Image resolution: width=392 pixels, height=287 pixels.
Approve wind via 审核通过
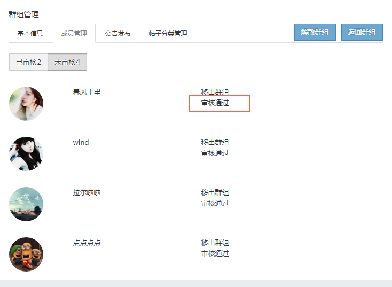coord(215,153)
